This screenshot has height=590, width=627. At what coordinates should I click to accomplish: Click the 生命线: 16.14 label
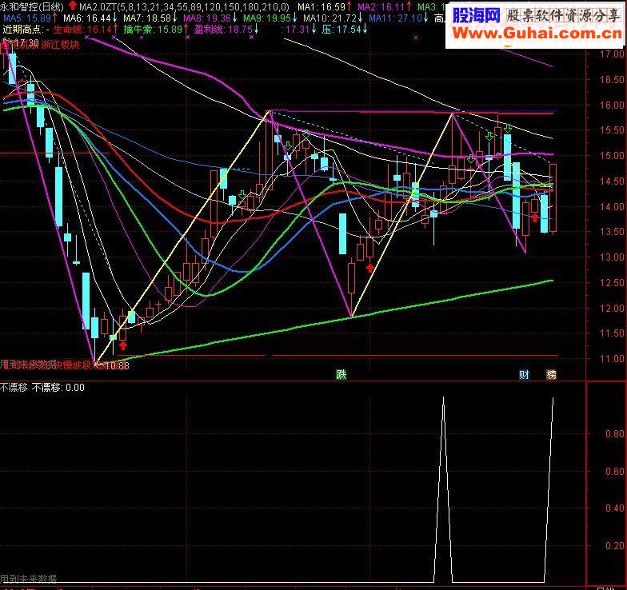point(82,29)
